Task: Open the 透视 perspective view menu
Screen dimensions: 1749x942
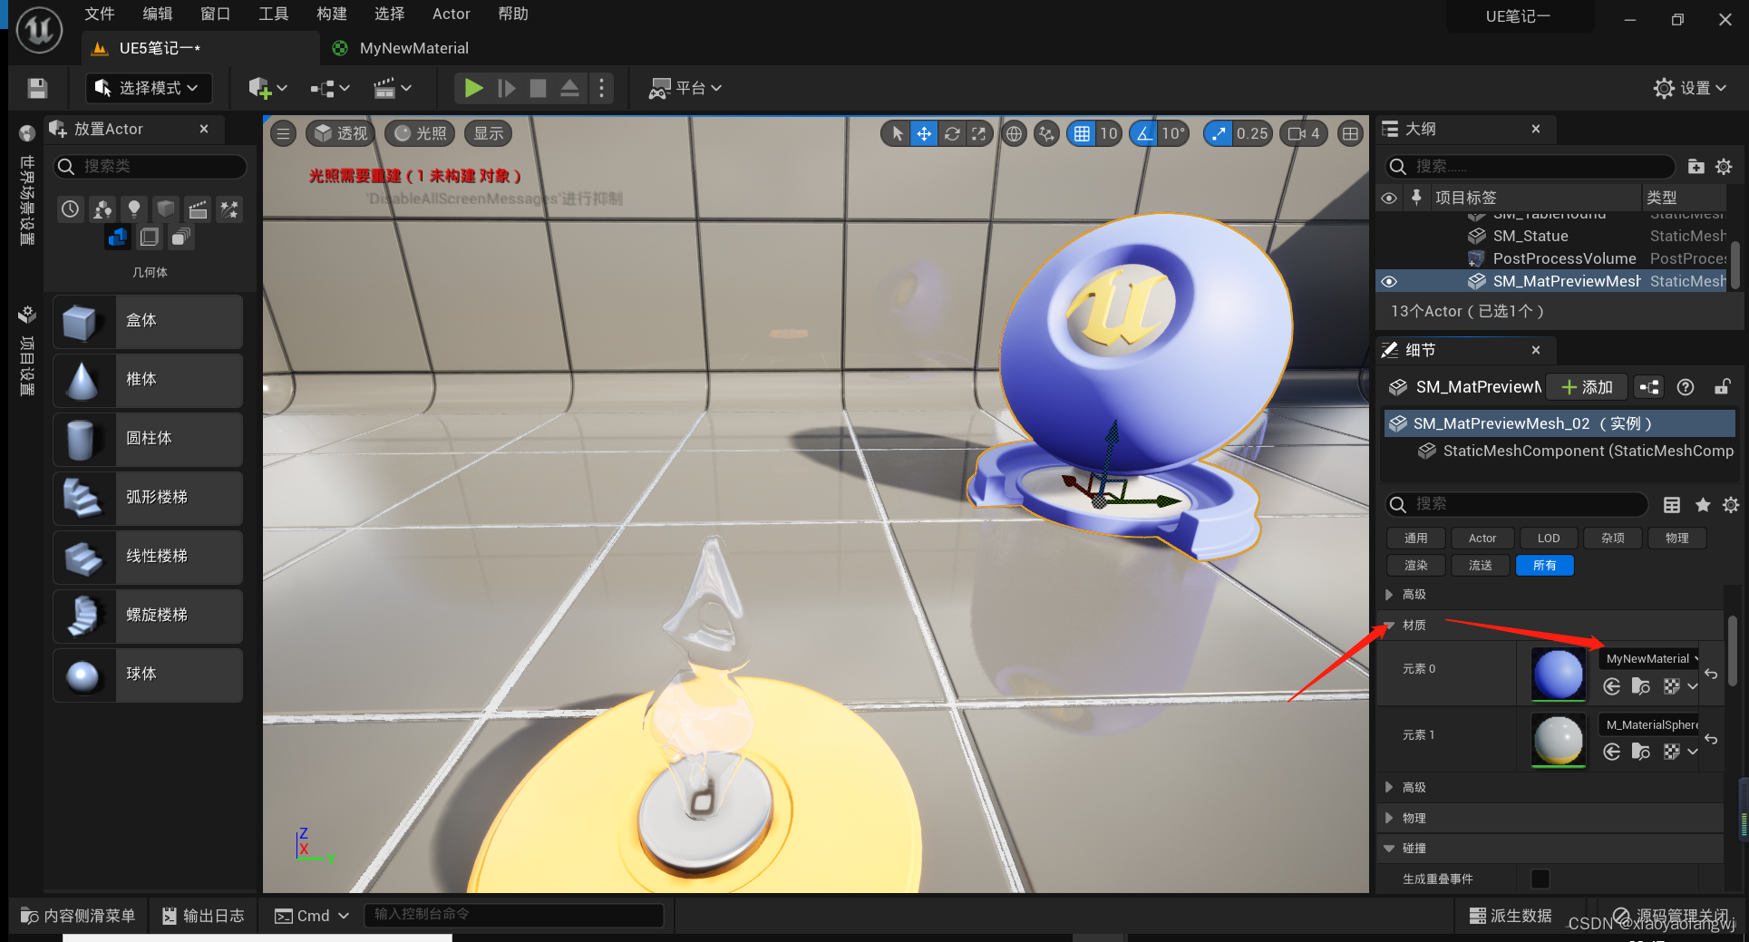Action: (341, 133)
